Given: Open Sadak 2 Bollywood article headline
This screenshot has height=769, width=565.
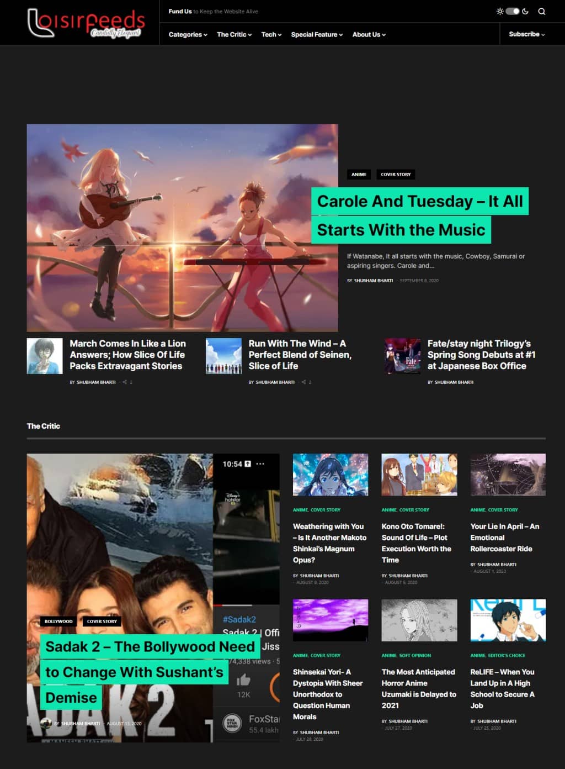Looking at the screenshot, I should point(150,672).
